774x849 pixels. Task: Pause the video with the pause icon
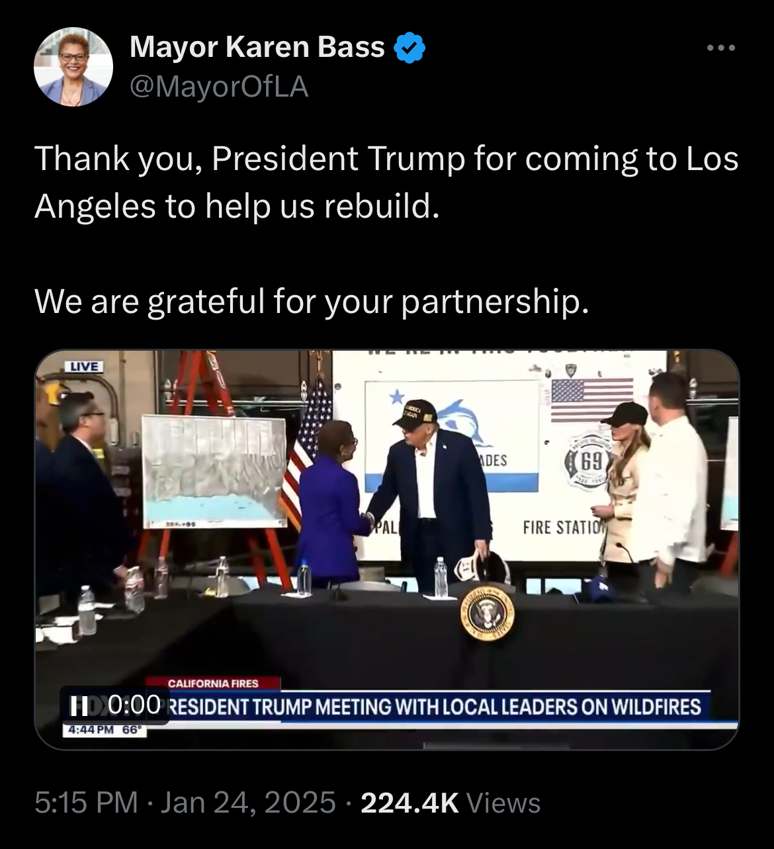[x=79, y=705]
